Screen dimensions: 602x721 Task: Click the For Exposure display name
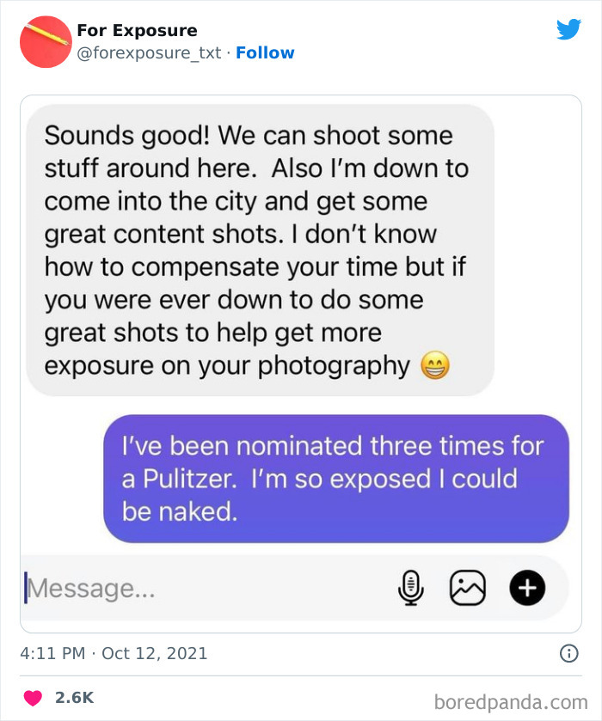tap(136, 30)
